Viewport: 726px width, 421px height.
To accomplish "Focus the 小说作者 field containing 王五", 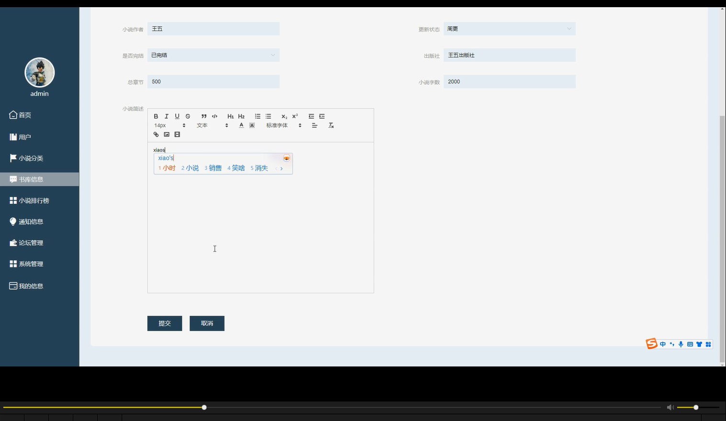I will (213, 29).
